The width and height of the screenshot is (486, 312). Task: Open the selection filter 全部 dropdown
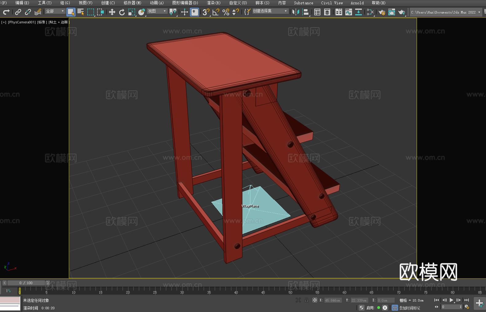click(55, 11)
